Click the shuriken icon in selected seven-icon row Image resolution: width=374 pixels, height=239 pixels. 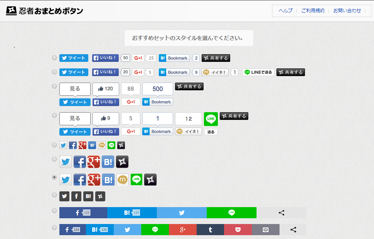pyautogui.click(x=150, y=180)
